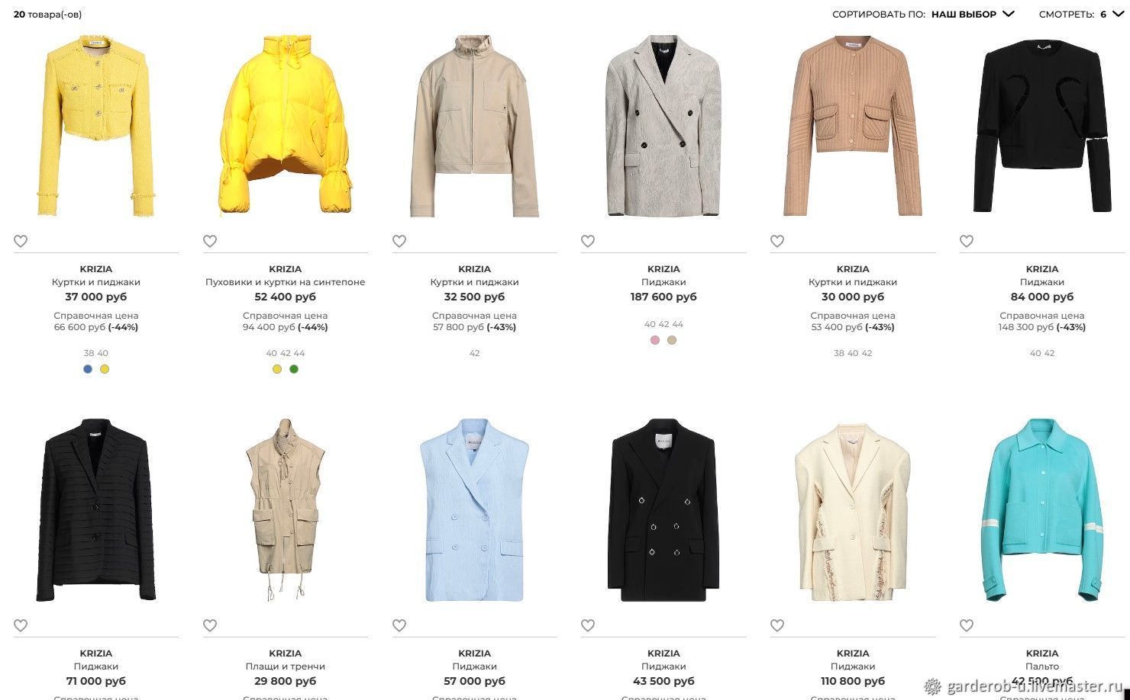The width and height of the screenshot is (1130, 700).
Task: Open the sort dropdown НАШ ВЫБОР
Action: [973, 14]
